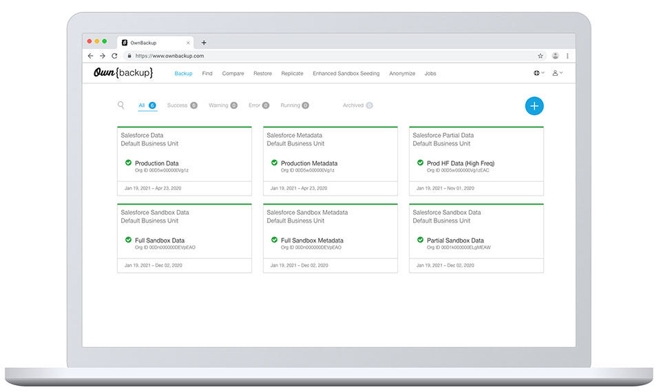Screen dimensions: 661x392
Task: Open the browser three-dot menu
Action: coord(567,56)
